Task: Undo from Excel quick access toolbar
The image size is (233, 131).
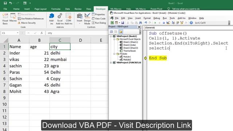Action: (x=11, y=3)
